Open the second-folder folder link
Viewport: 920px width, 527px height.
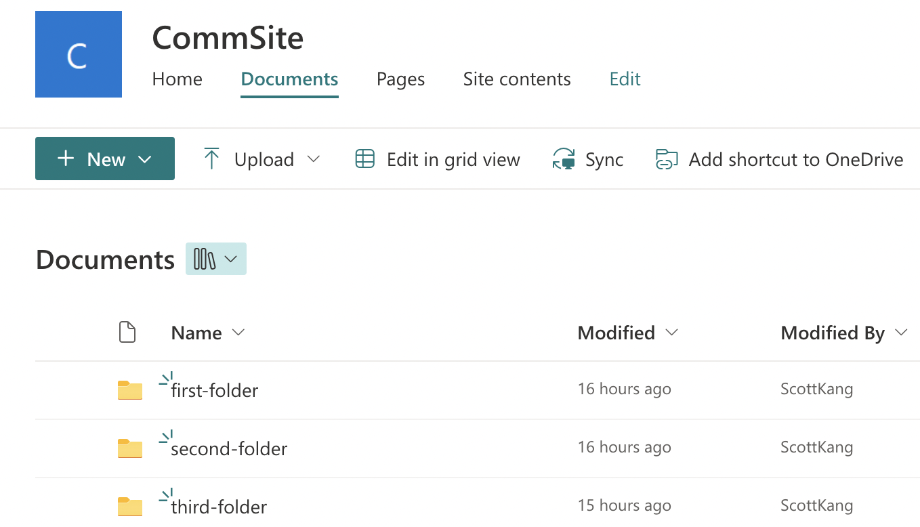tap(229, 448)
